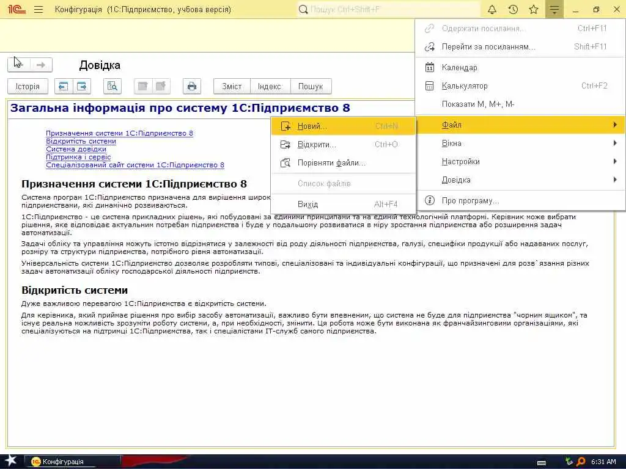Switch to the Зміст tab
Viewport: 626px width, 469px height.
(x=232, y=86)
